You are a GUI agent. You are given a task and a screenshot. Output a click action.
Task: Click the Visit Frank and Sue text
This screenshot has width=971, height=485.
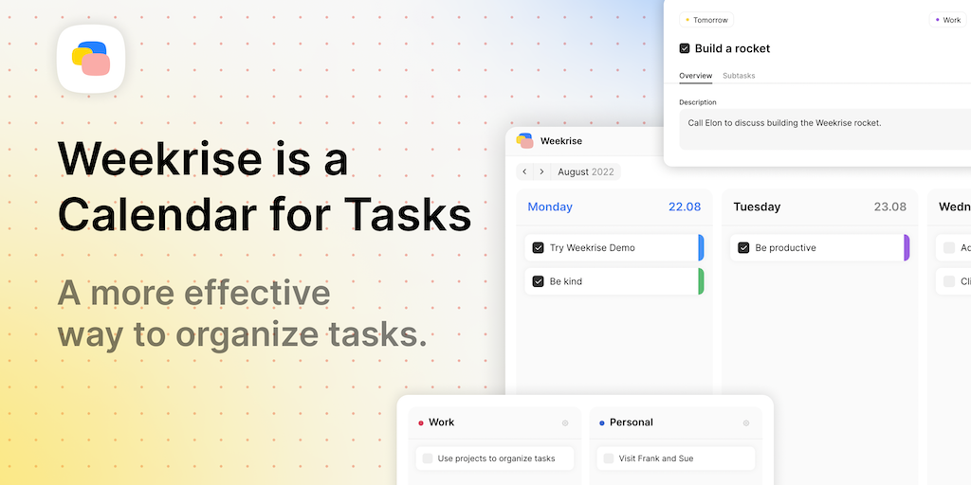click(x=656, y=458)
